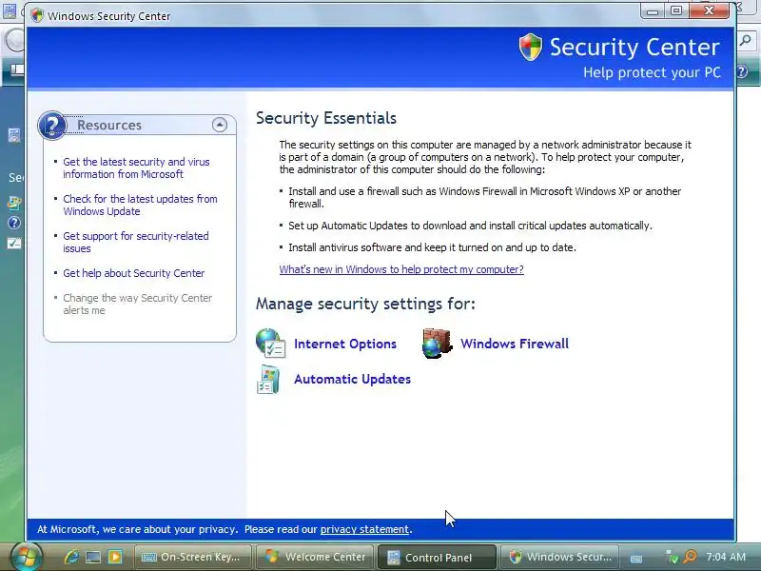Click Windows Security taskbar button
Viewport: 761px width, 571px height.
(559, 557)
